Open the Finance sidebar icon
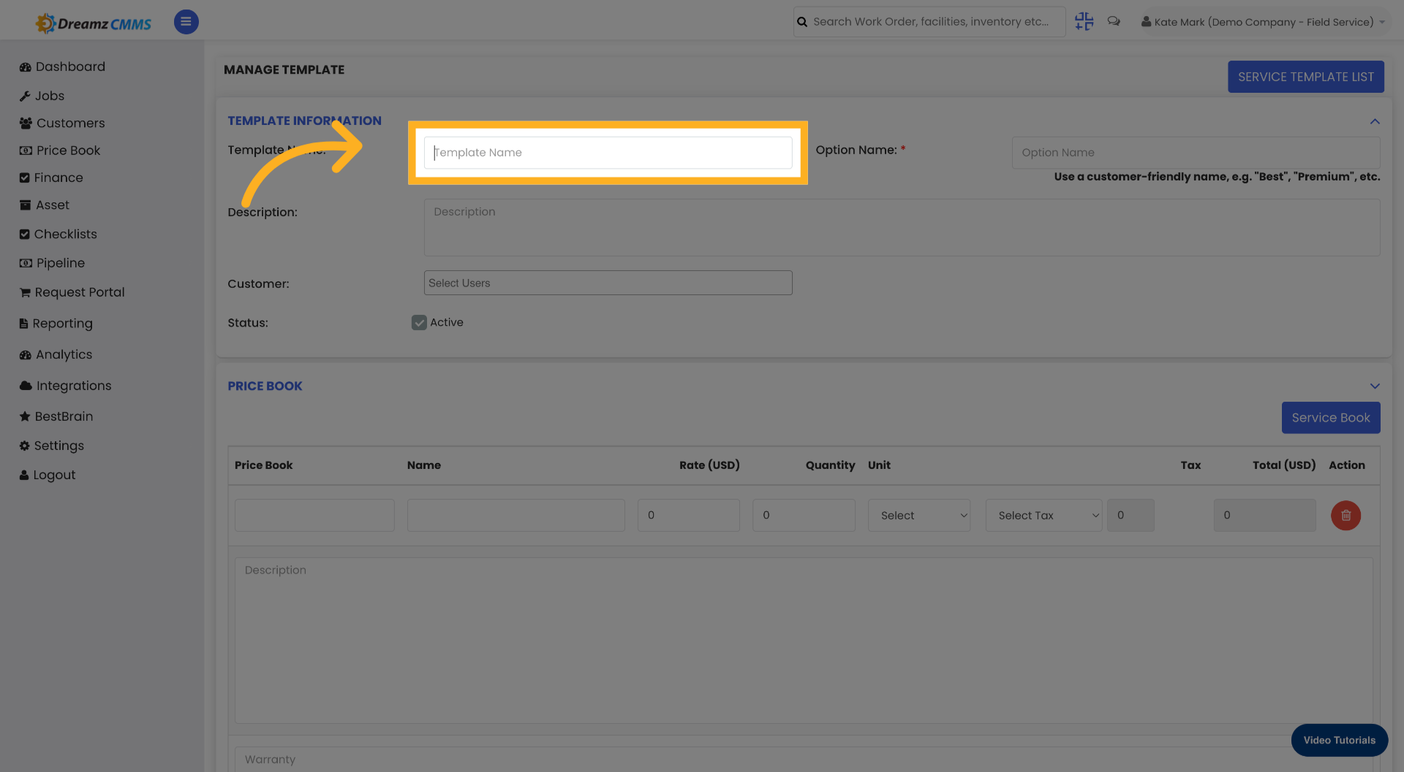 pyautogui.click(x=25, y=177)
